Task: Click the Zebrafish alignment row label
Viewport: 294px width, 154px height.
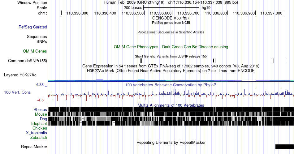Action: click(x=39, y=137)
